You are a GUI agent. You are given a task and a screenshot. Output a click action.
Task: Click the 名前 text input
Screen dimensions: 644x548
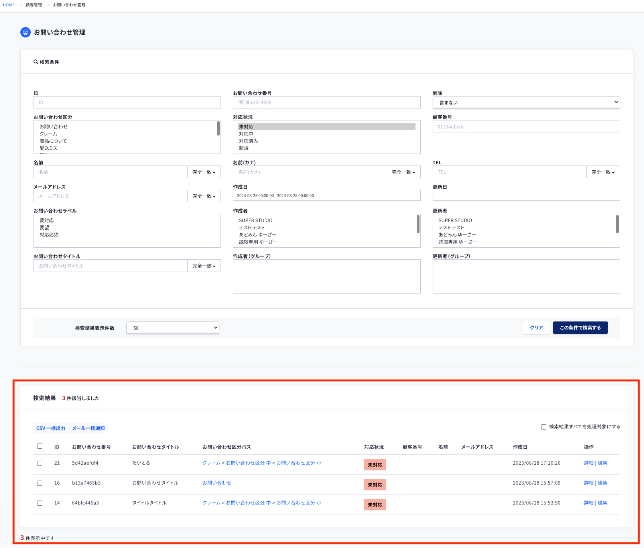pyautogui.click(x=110, y=172)
